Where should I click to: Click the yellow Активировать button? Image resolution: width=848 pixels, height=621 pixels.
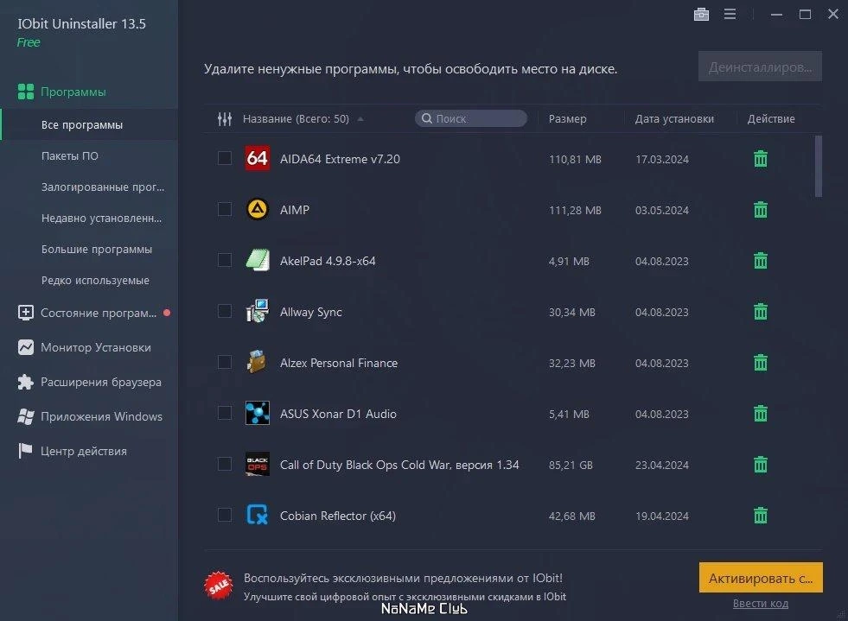[761, 578]
